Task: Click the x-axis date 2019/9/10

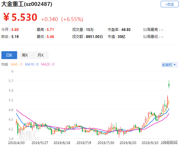Action: [150, 143]
